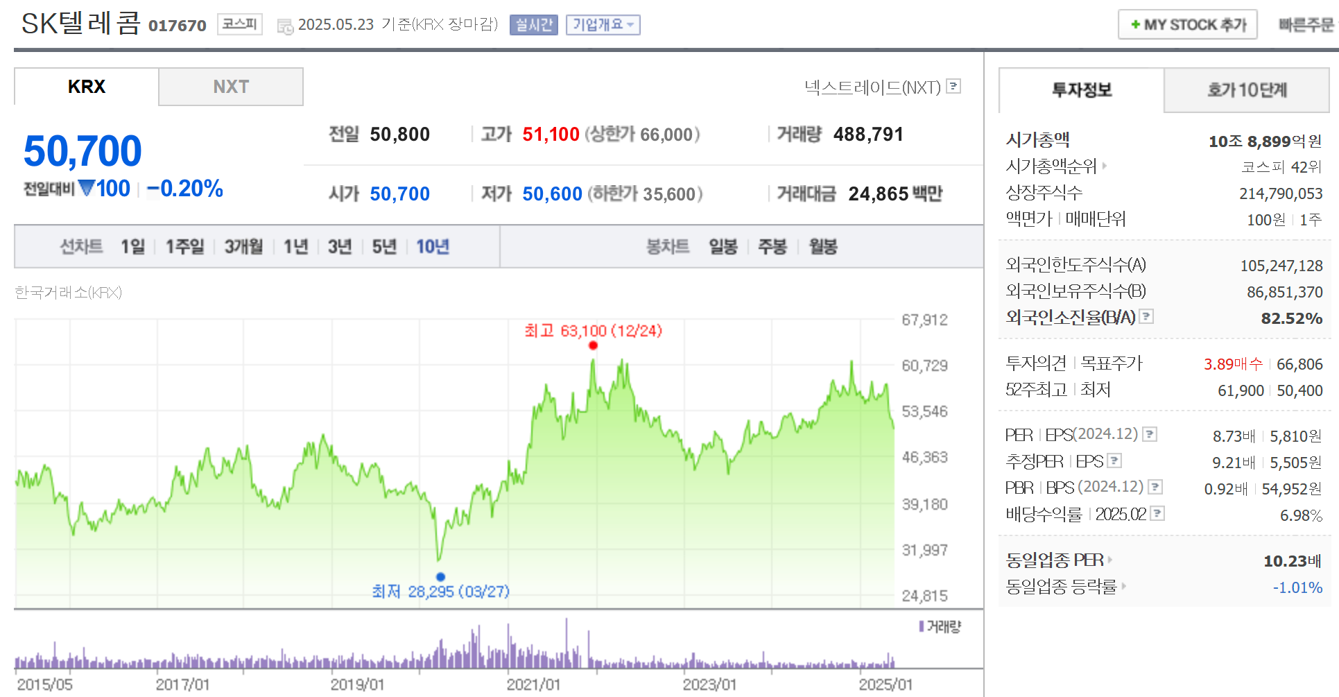Image resolution: width=1339 pixels, height=697 pixels.
Task: Open help icon next to PBR BPS (2024.12)
Action: click(1155, 487)
